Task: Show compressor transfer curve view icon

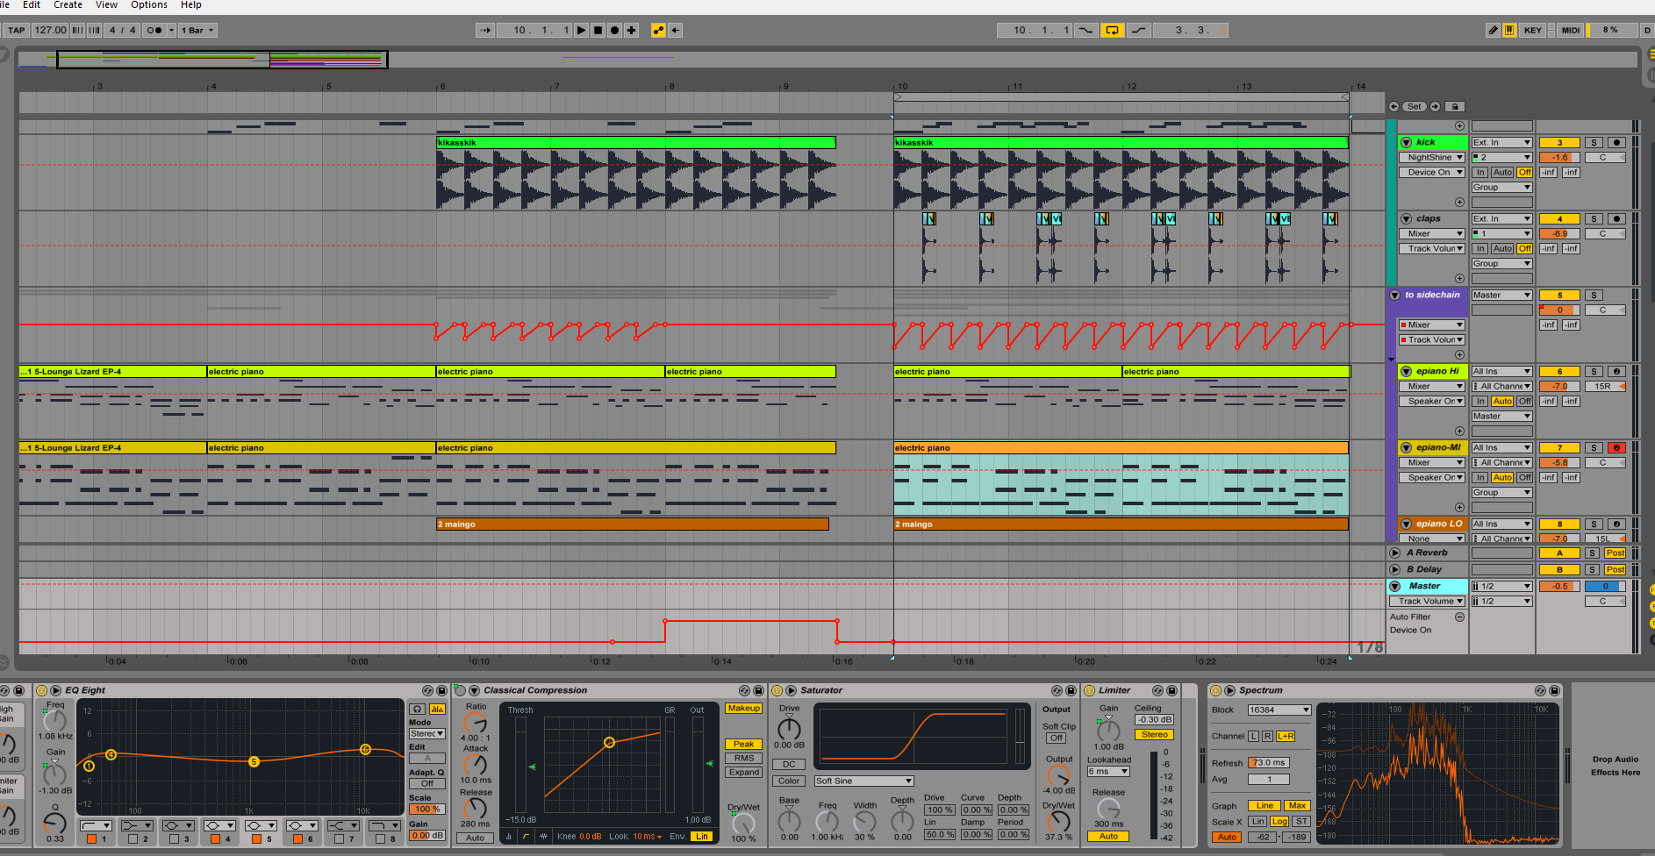Action: pos(526,836)
